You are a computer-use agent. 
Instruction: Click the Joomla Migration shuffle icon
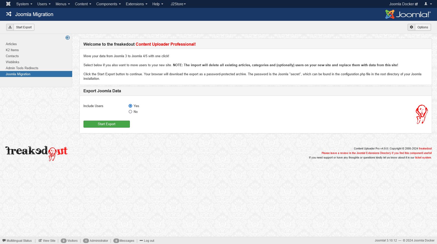(x=9, y=14)
